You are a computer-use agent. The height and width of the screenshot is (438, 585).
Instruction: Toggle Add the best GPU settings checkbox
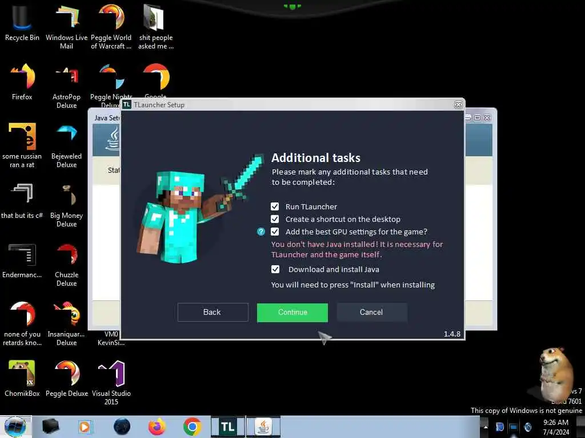pos(275,232)
